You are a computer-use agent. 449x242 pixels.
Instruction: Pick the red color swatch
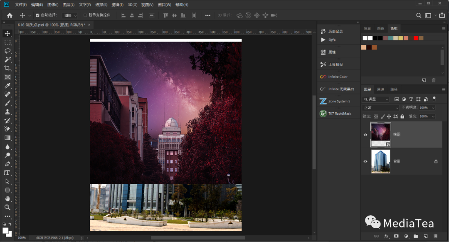pyautogui.click(x=416, y=38)
